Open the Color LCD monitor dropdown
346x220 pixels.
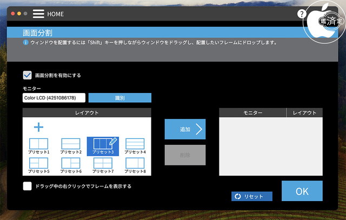(x=54, y=98)
